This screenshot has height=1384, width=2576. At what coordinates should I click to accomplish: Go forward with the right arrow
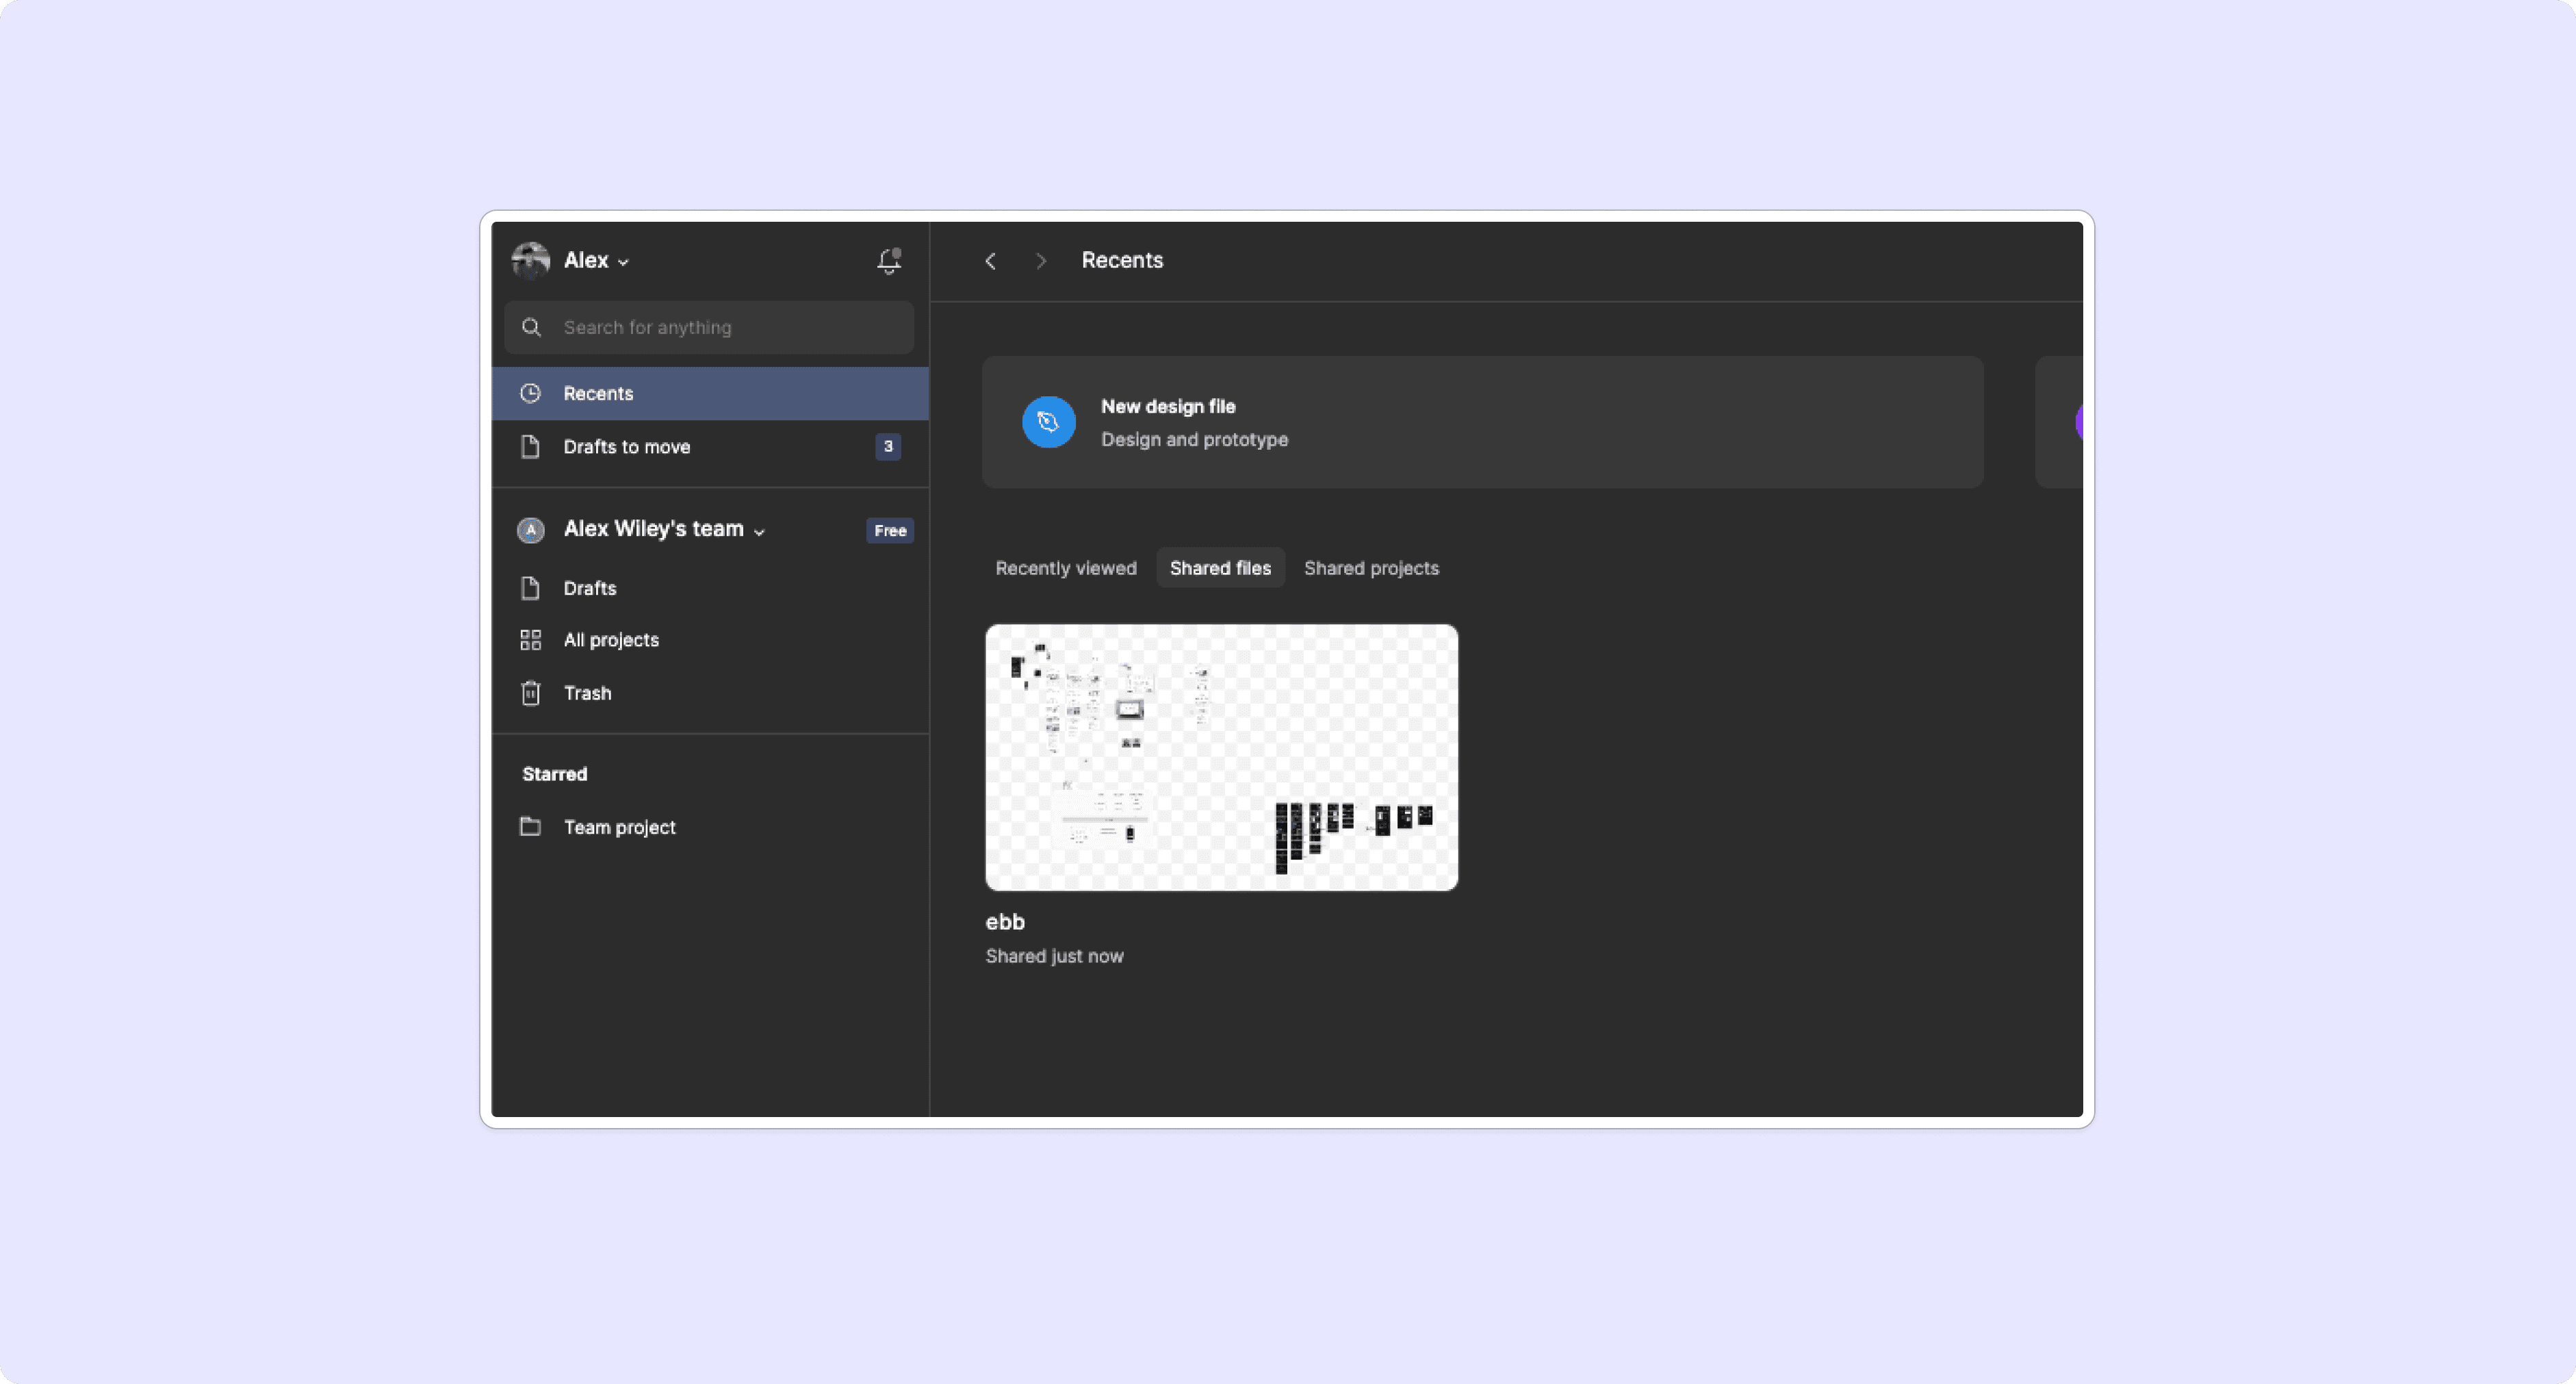(x=1041, y=261)
